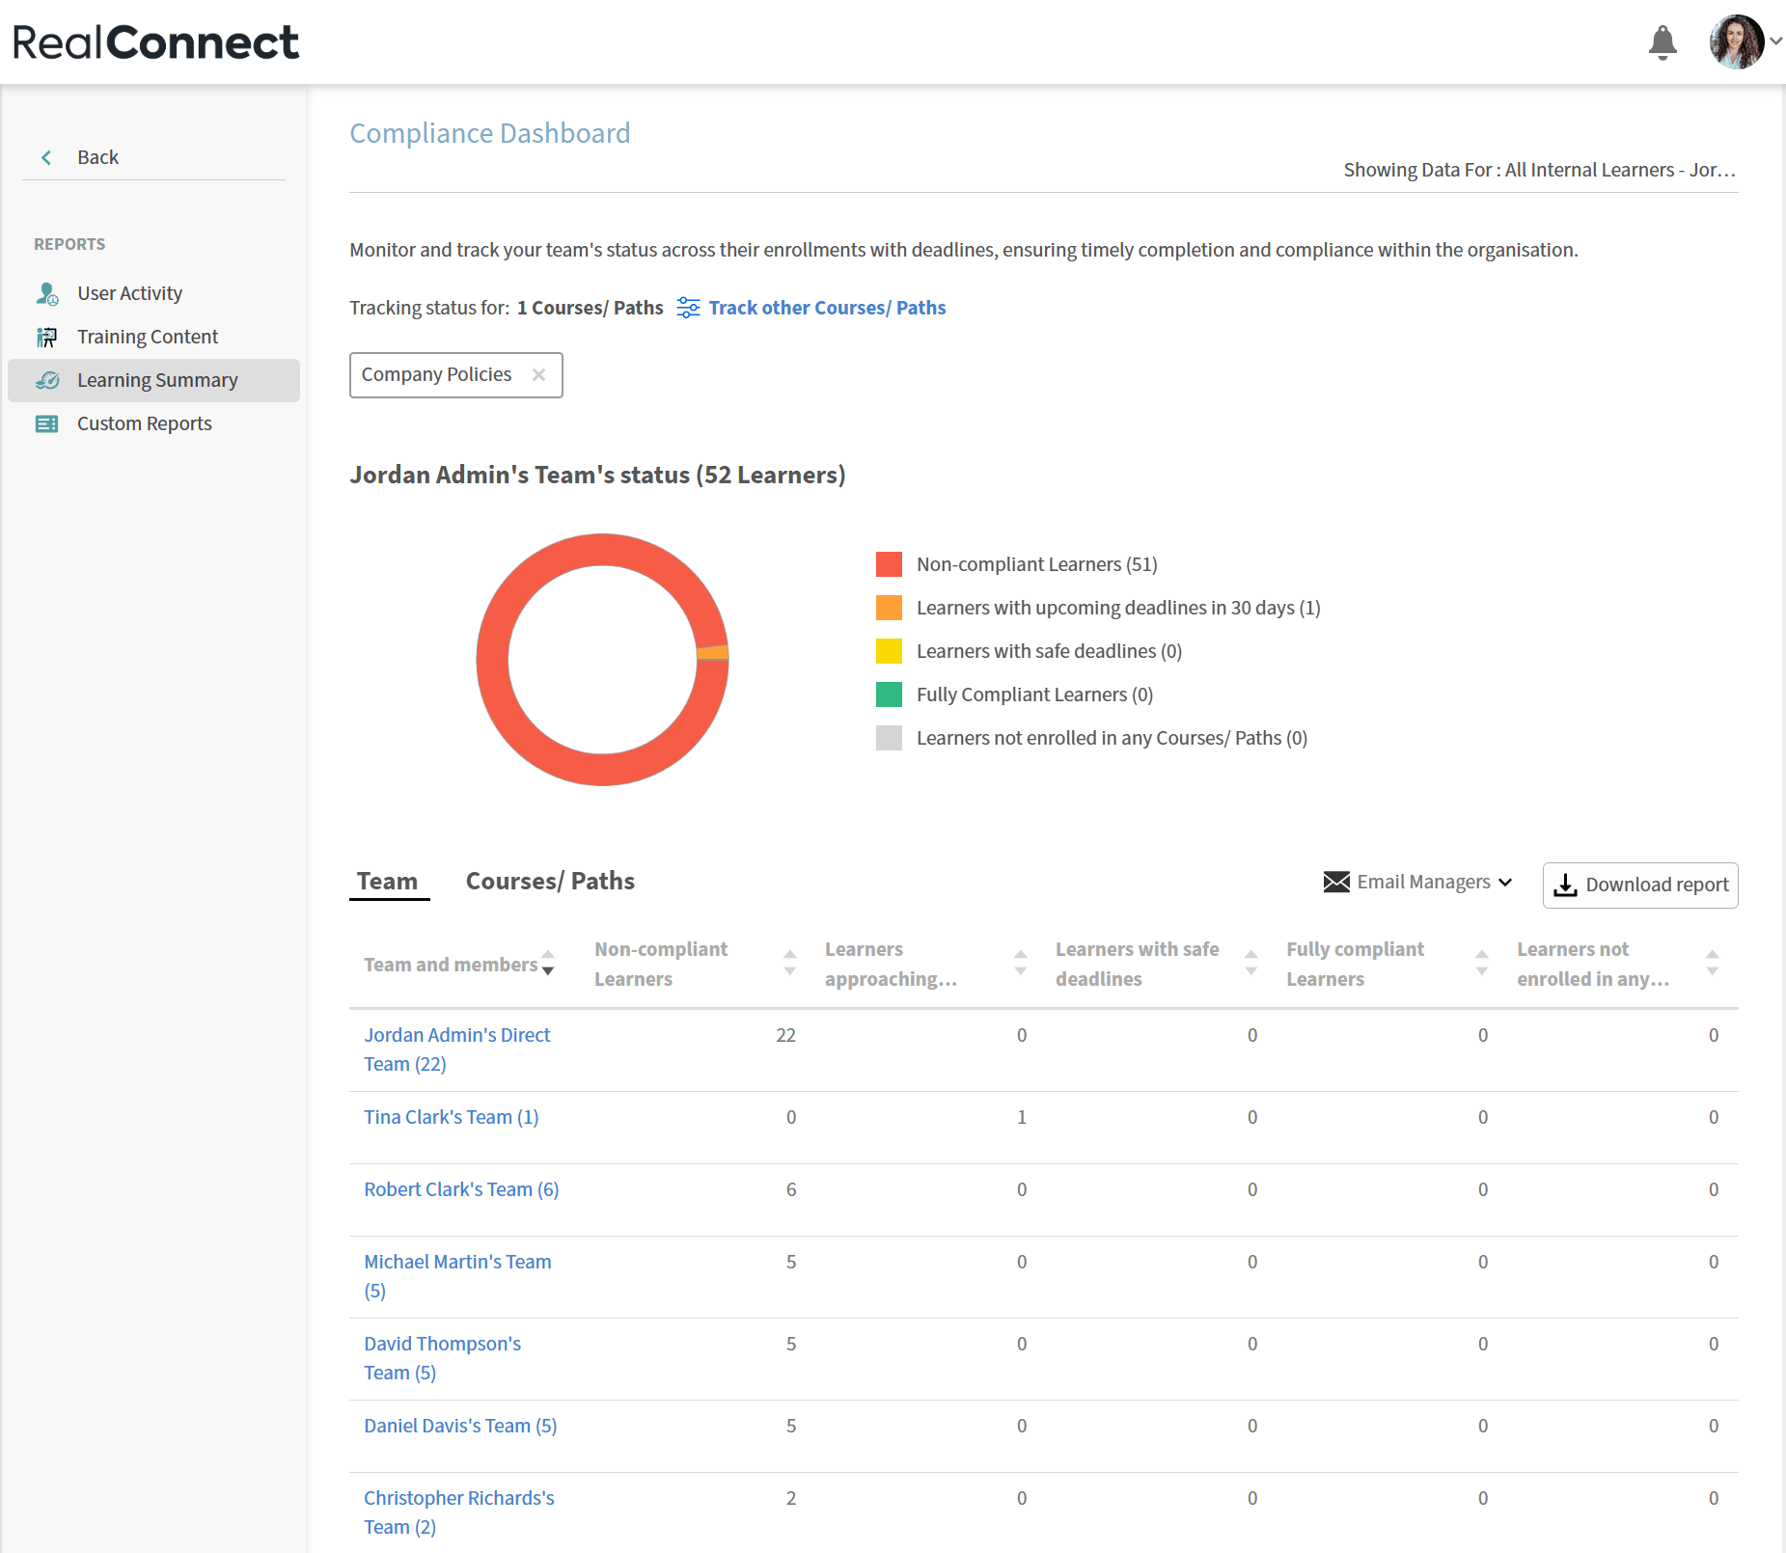Viewport: 1786px width, 1553px height.
Task: Open the notifications bell
Action: click(1662, 42)
